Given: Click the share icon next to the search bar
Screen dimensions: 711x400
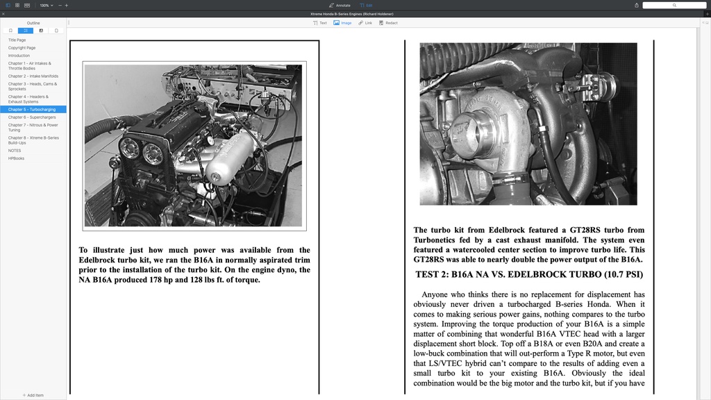Looking at the screenshot, I should pos(635,5).
